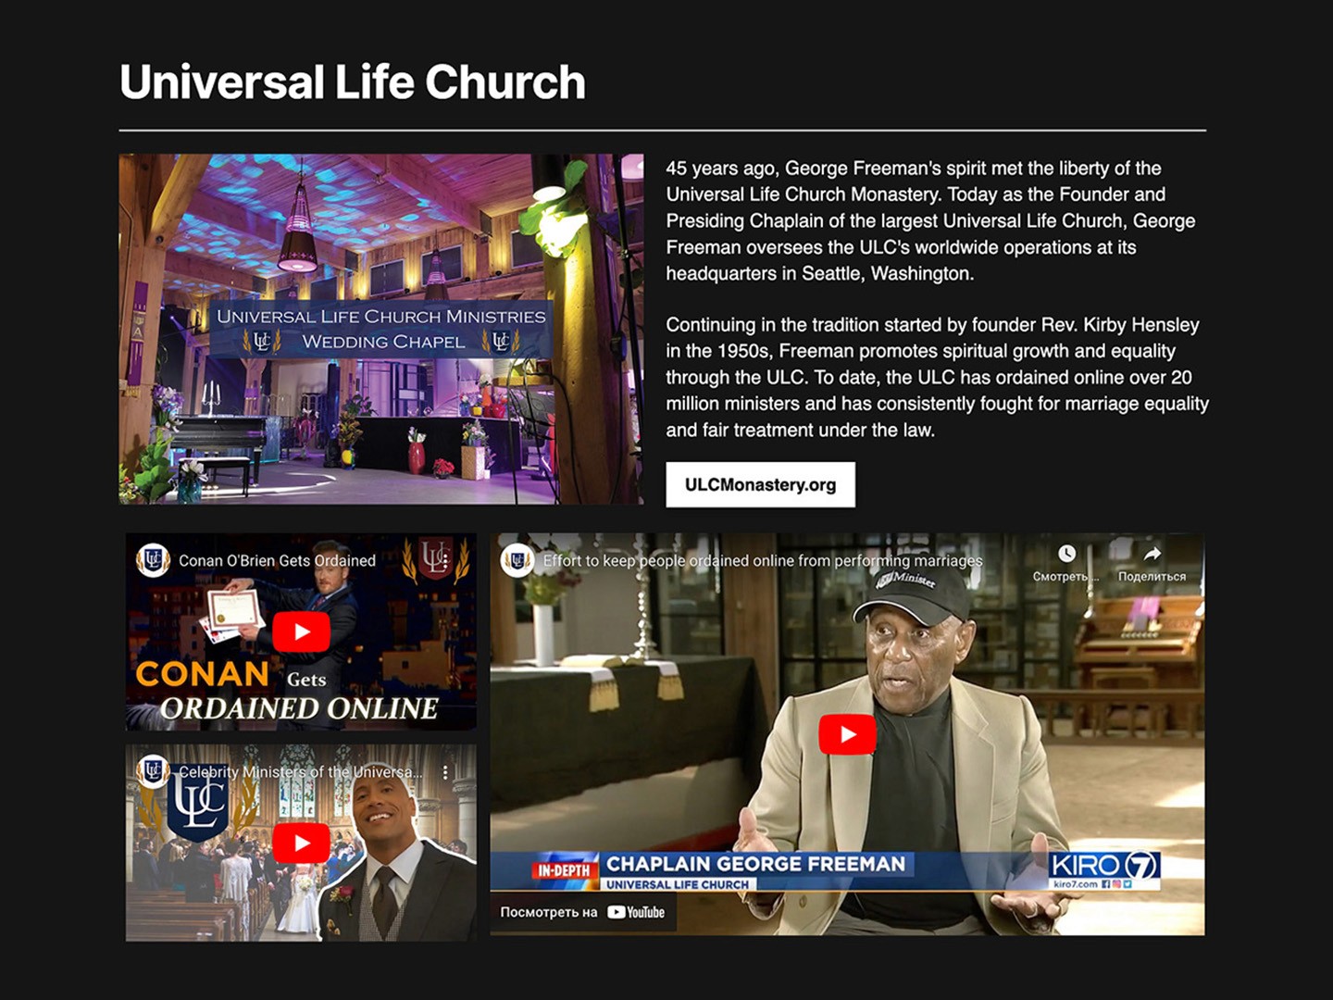Screen dimensions: 1333x1000
Task: Click the Watch Later clock icon
Action: 1066,554
